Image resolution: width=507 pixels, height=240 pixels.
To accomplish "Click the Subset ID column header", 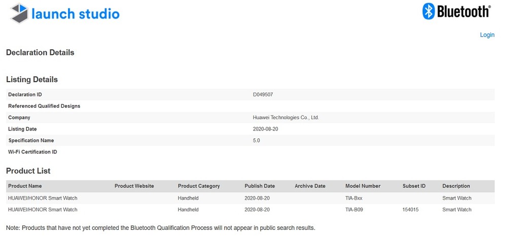I will coord(414,186).
